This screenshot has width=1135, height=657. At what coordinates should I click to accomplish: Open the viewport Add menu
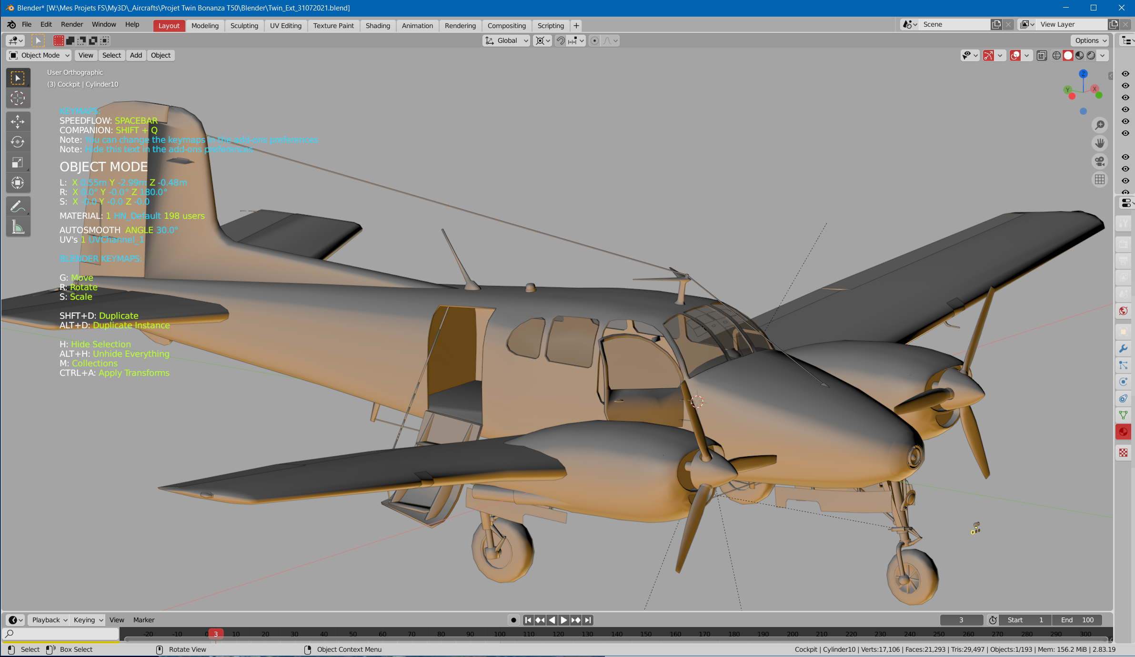click(x=136, y=56)
